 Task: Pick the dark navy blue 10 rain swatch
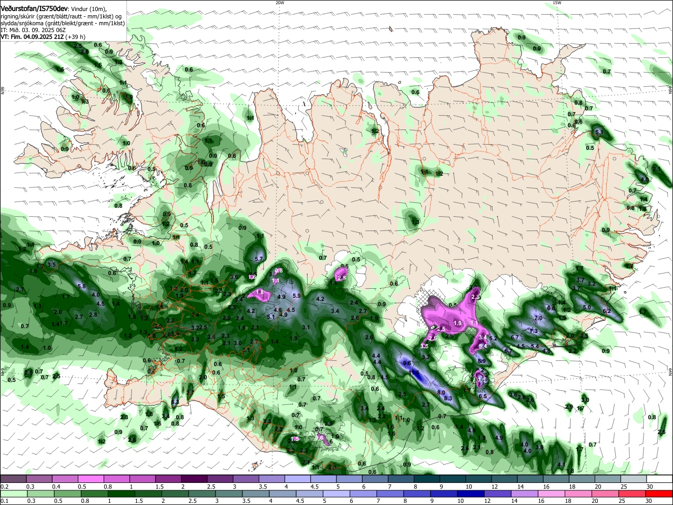click(x=470, y=493)
